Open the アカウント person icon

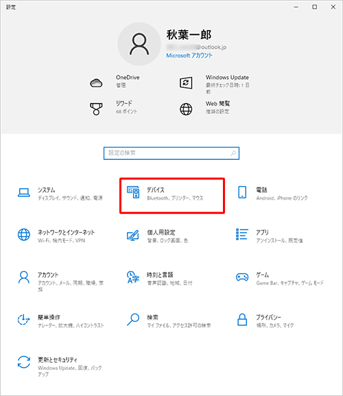24,277
